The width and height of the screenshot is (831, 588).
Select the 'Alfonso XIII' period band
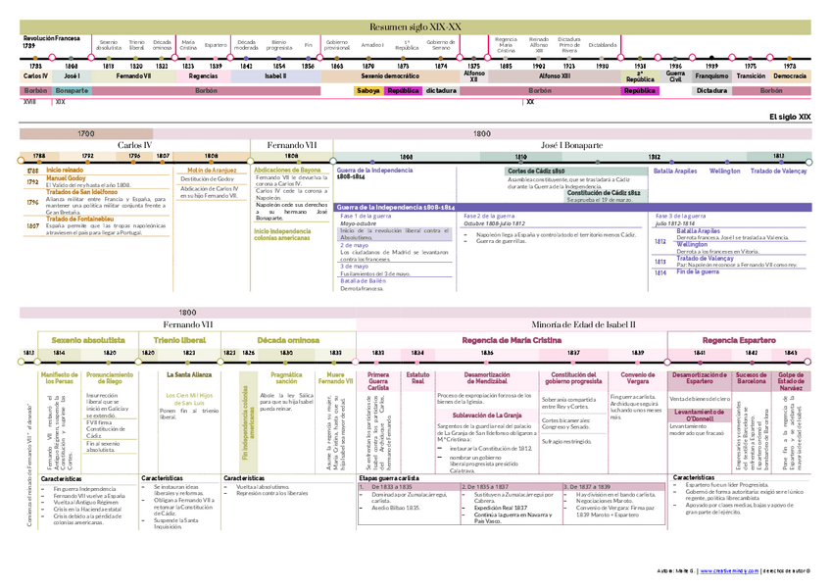pyautogui.click(x=555, y=75)
